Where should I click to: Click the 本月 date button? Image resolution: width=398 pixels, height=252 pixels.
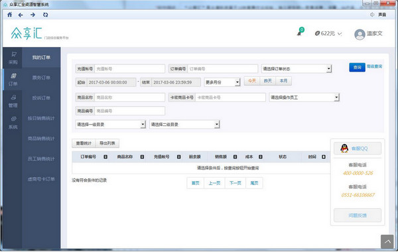[x=283, y=81]
